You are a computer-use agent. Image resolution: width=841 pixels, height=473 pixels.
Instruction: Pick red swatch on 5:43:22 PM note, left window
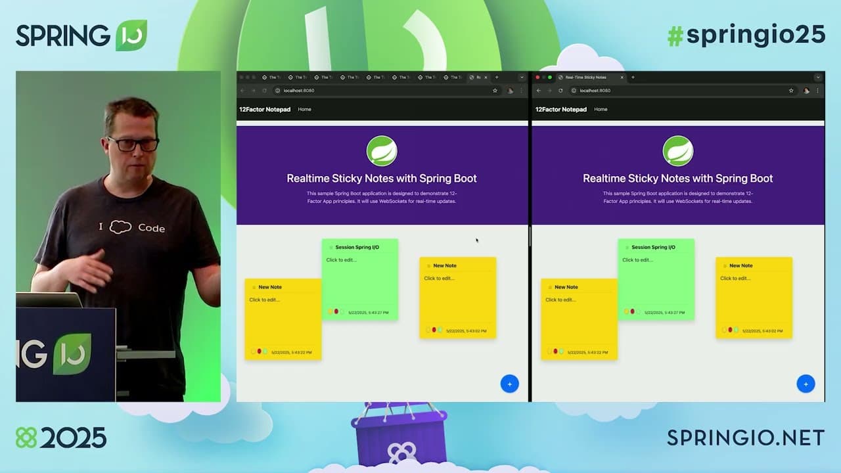click(260, 351)
